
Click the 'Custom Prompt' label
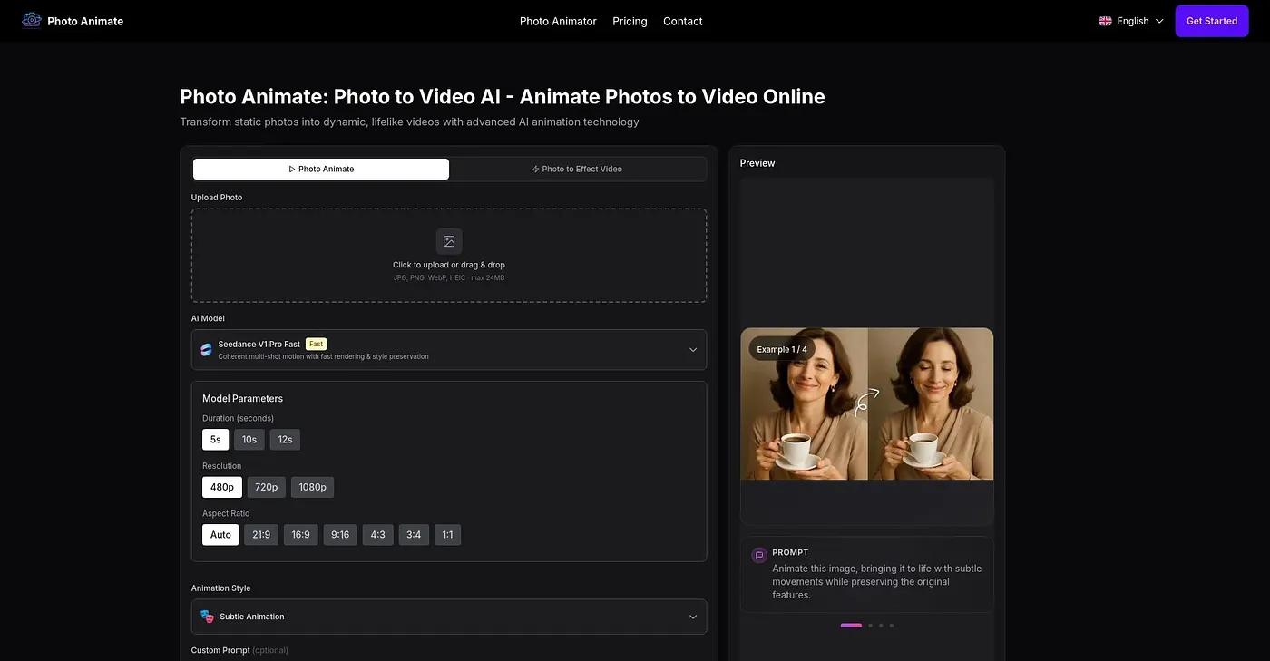click(220, 650)
